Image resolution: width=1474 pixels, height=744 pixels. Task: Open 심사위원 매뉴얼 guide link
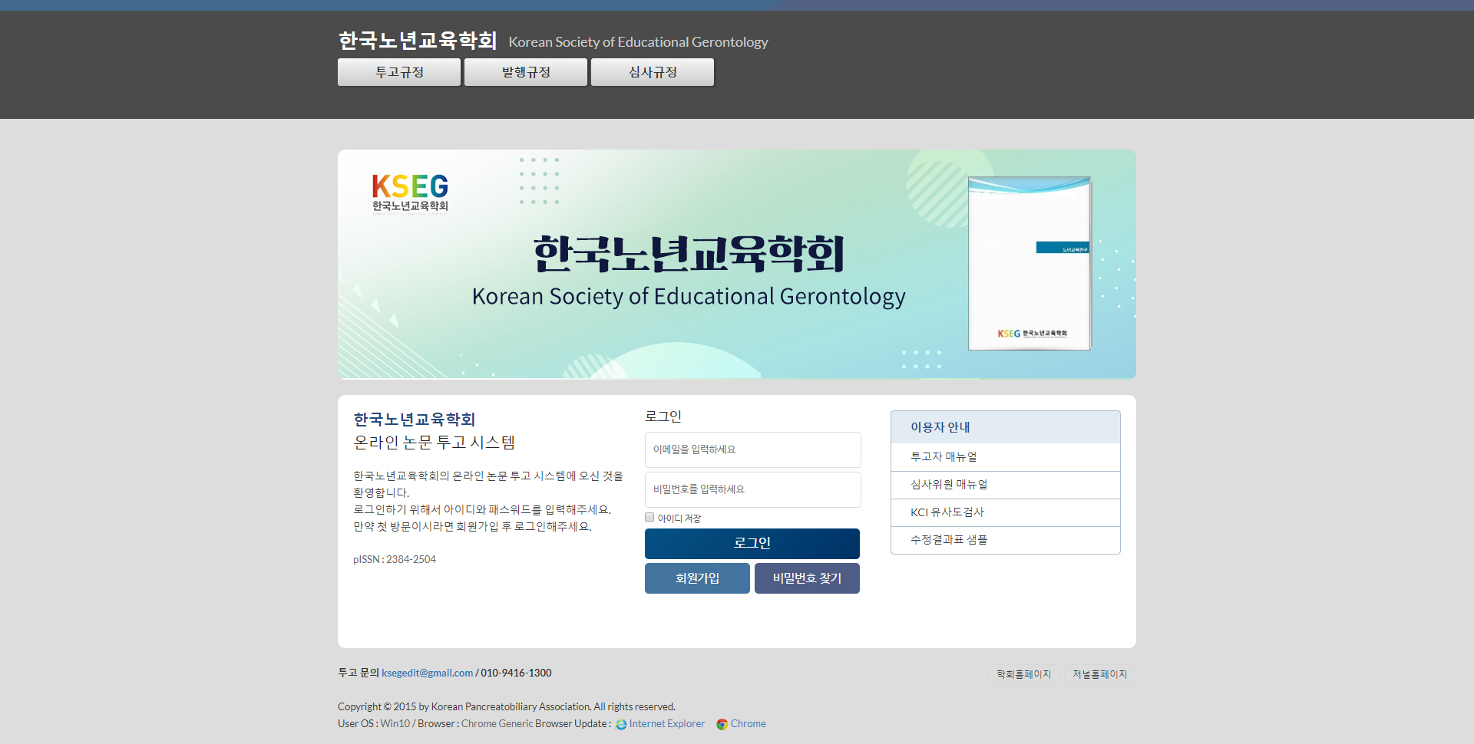pyautogui.click(x=1005, y=485)
